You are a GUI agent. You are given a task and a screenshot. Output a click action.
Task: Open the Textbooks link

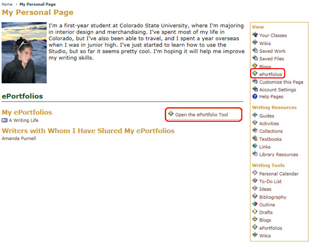(x=270, y=139)
